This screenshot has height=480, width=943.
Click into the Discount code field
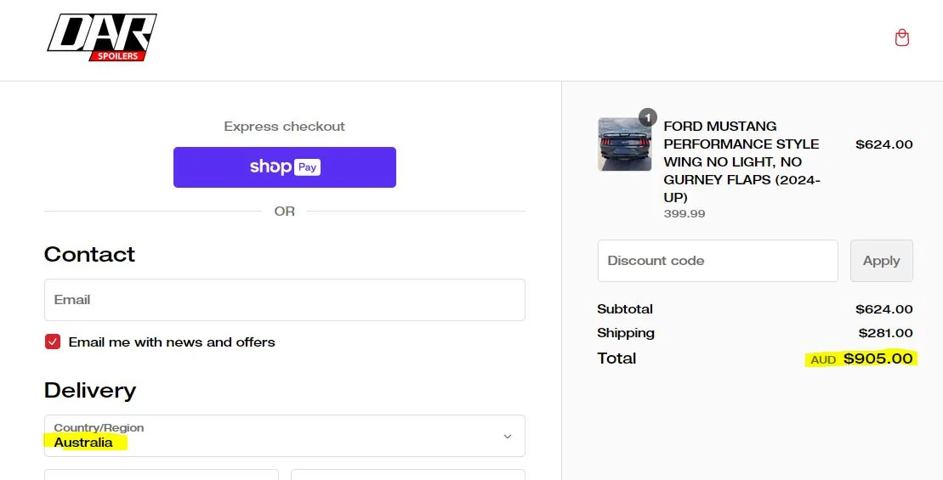(718, 261)
